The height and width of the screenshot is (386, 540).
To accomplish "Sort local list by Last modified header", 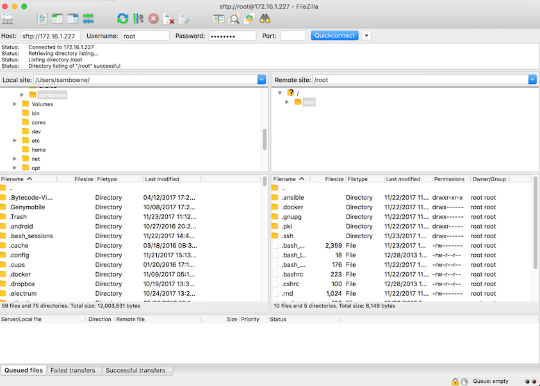I will 172,179.
